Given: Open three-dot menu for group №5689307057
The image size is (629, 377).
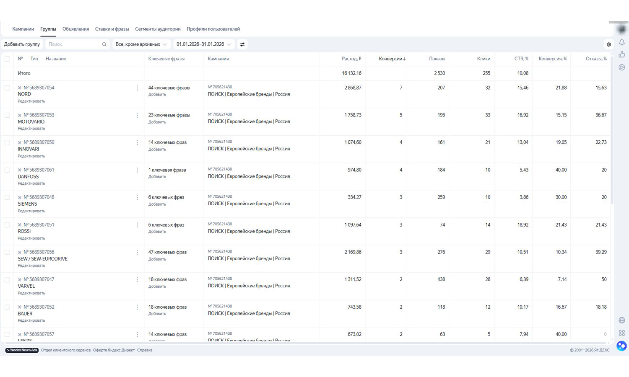Looking at the screenshot, I should coord(137,335).
